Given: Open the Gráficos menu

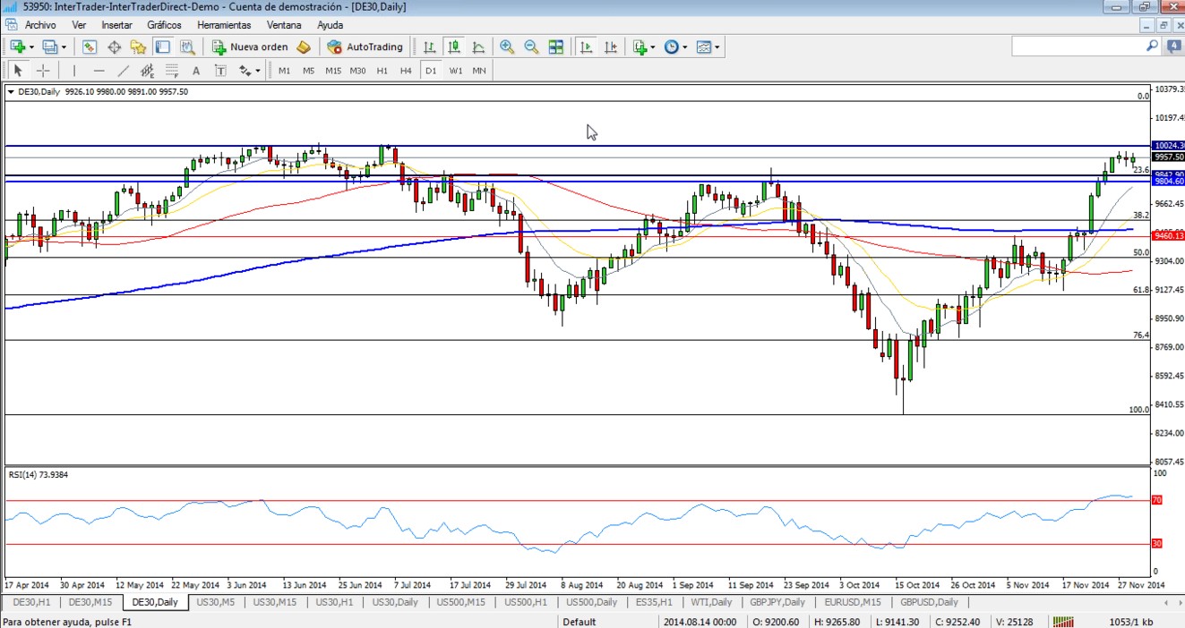Looking at the screenshot, I should (164, 25).
